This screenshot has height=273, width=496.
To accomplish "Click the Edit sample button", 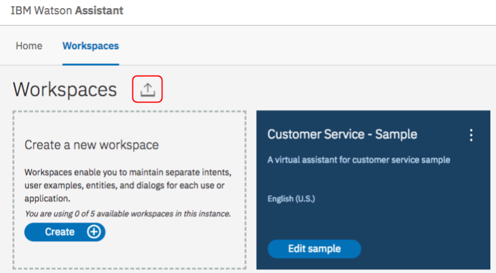I will point(314,249).
